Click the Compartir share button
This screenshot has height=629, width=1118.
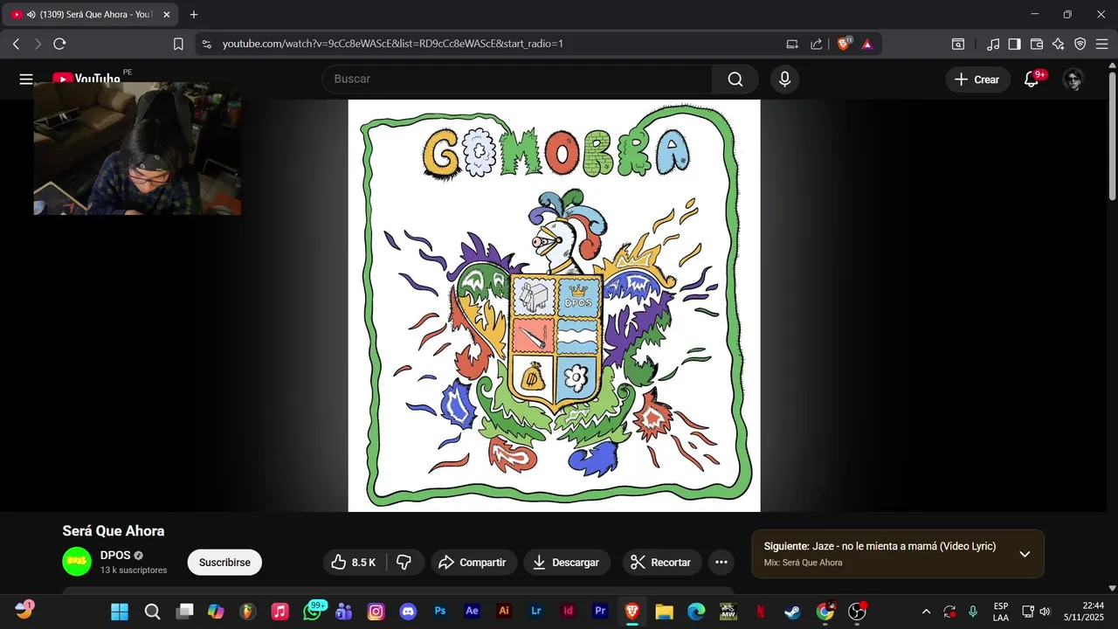[x=473, y=563]
